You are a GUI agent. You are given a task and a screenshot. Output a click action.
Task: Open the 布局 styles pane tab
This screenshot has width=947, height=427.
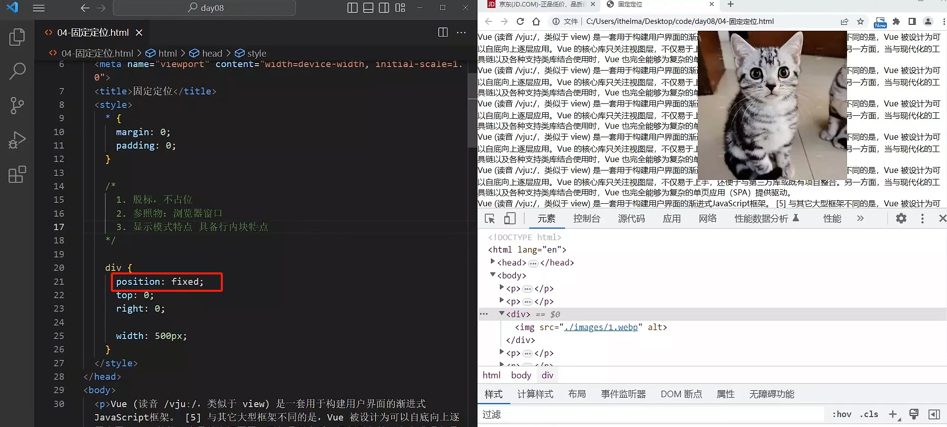click(577, 394)
